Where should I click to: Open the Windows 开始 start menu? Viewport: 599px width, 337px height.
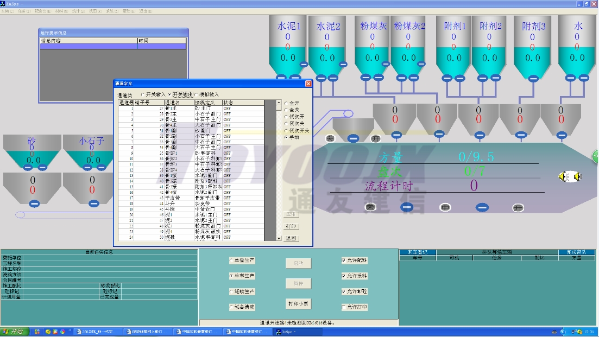(x=14, y=331)
